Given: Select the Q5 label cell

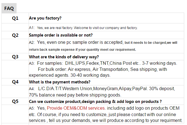Looking at the screenshot, I should [15, 101].
